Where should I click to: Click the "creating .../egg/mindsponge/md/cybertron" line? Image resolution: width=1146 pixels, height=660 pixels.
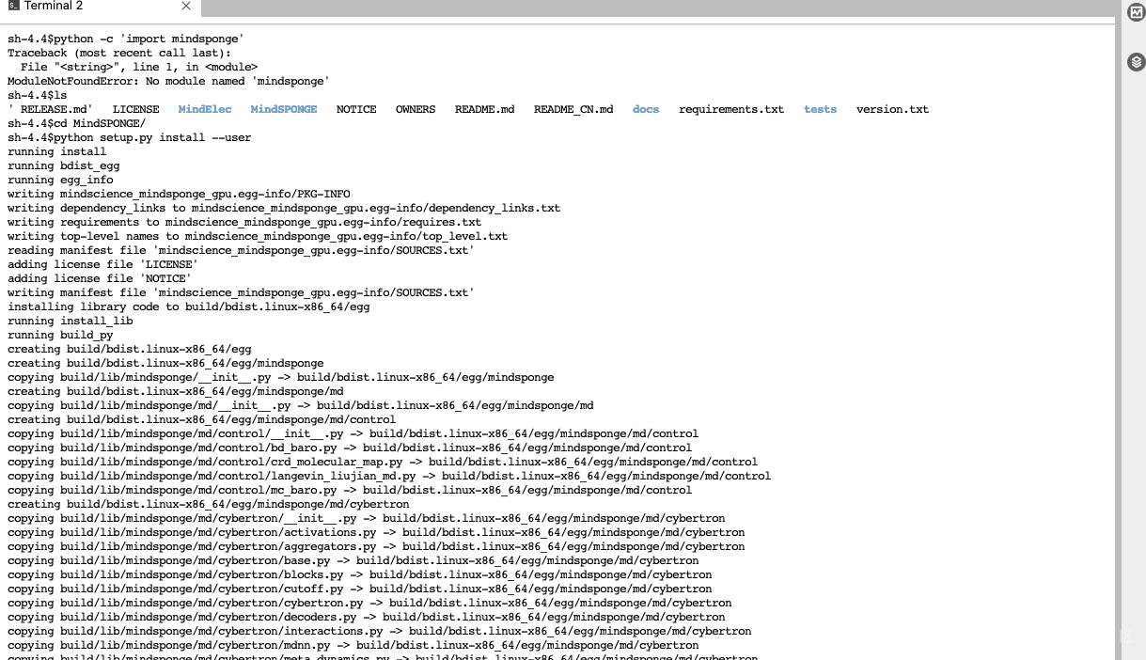tap(209, 504)
